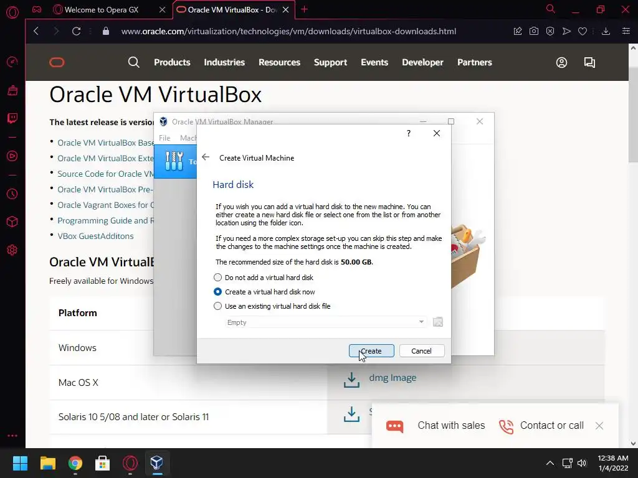The image size is (638, 478).
Task: Open extensions cube icon in sidebar
Action: point(12,222)
